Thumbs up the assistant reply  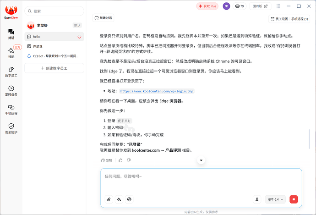click(x=120, y=160)
